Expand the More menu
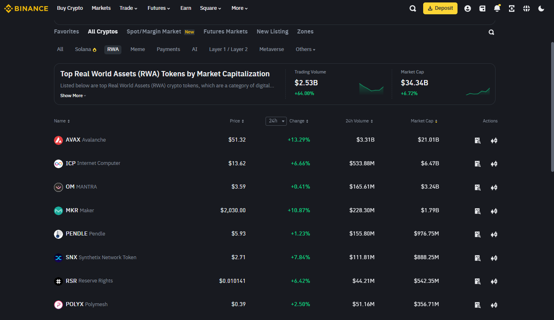 coord(240,8)
